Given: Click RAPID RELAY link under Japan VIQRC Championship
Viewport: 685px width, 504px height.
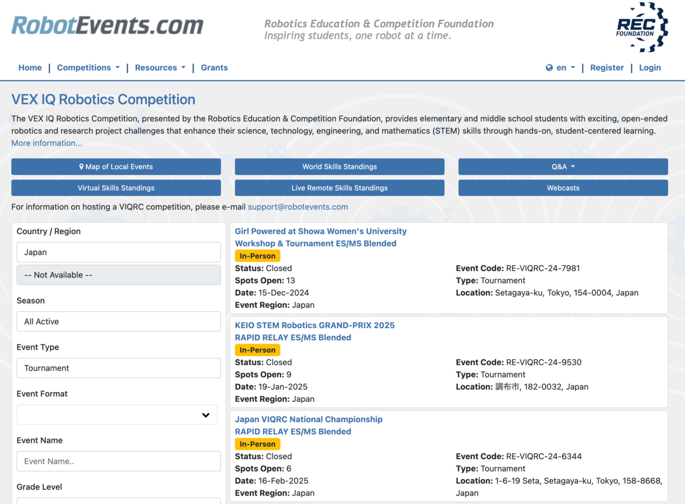Looking at the screenshot, I should (293, 432).
